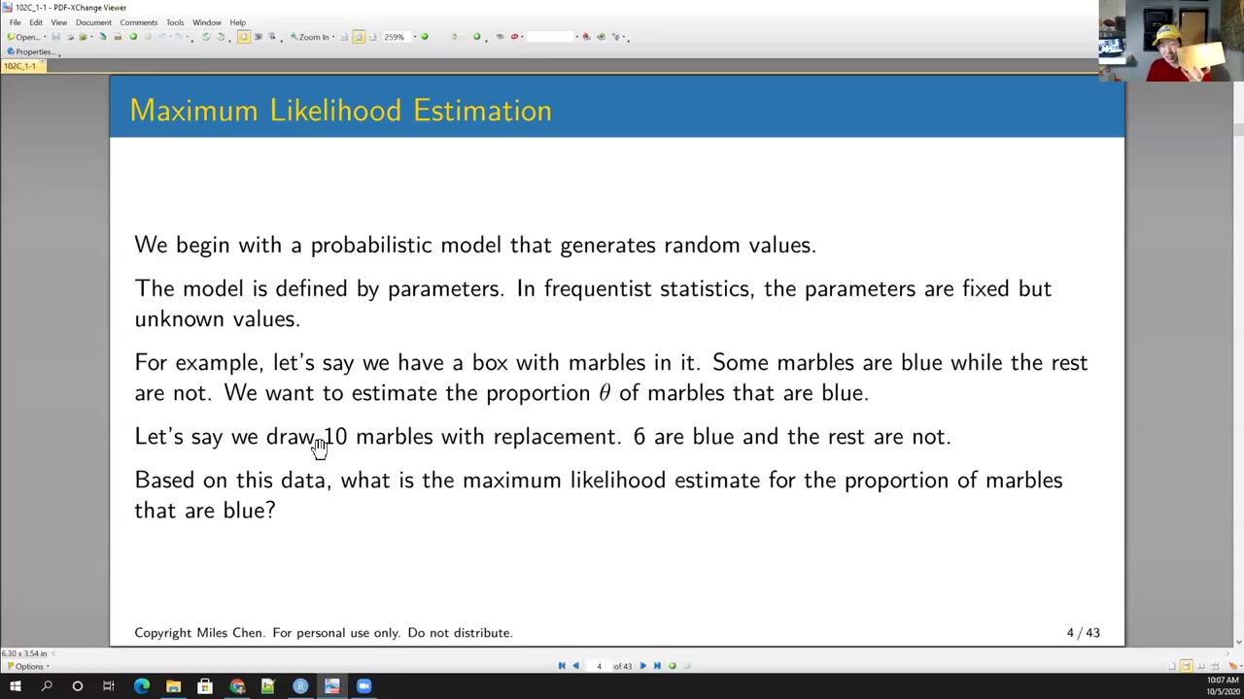
Task: Click the Print icon in toolbar
Action: [x=70, y=37]
